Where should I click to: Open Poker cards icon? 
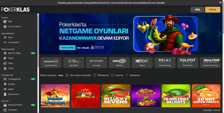[5, 58]
